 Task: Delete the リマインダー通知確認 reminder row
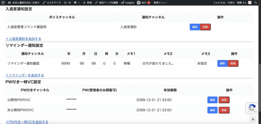233,64
